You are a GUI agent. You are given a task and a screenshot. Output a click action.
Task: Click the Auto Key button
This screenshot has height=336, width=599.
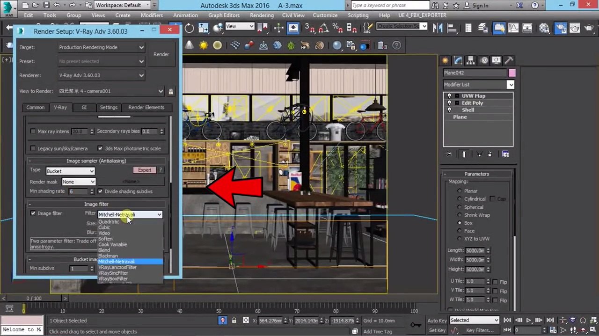437,321
